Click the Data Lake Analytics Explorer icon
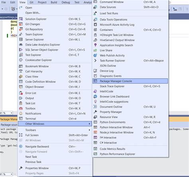The width and height of the screenshot is (189, 177). tap(21, 45)
